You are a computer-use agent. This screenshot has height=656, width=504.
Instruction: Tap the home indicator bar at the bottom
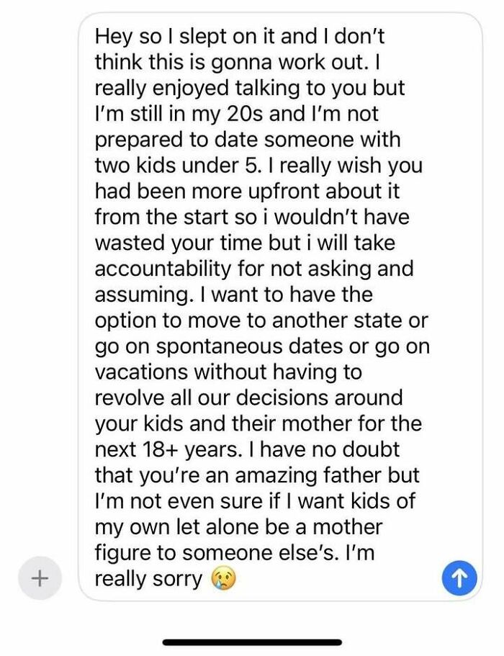(x=252, y=637)
